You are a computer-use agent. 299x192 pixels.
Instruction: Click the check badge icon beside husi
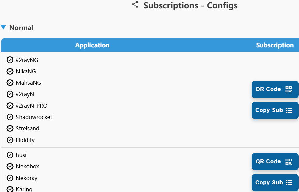pyautogui.click(x=10, y=155)
